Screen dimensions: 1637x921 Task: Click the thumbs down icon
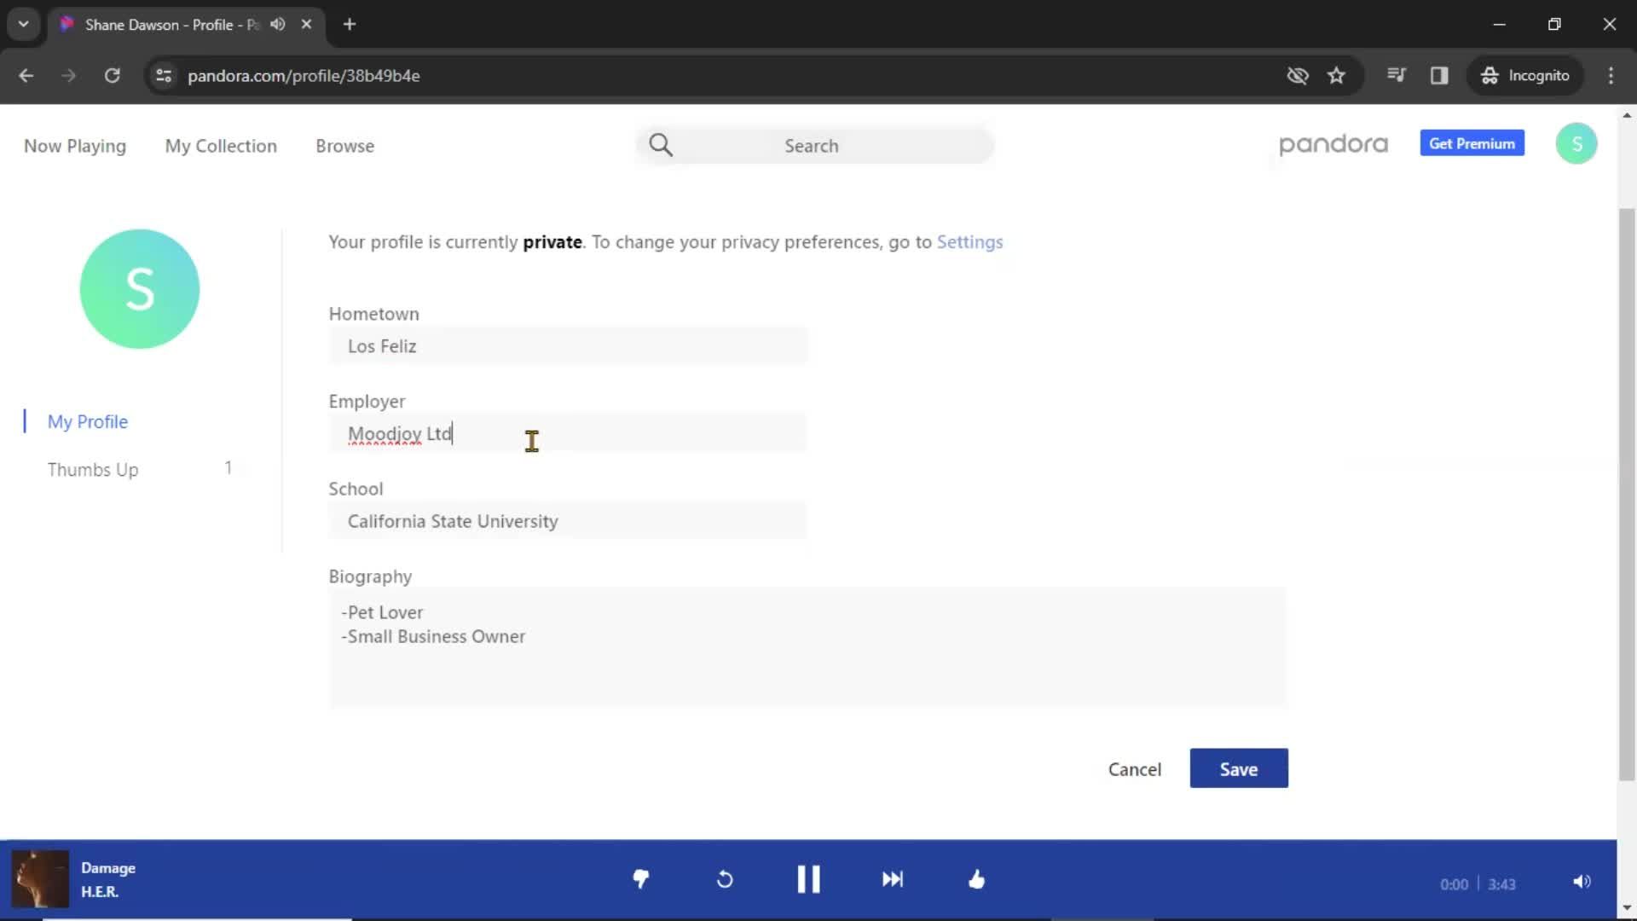coord(641,879)
